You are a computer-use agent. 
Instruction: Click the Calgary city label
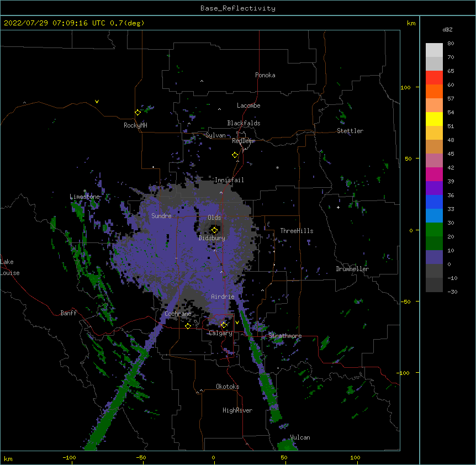pyautogui.click(x=220, y=333)
